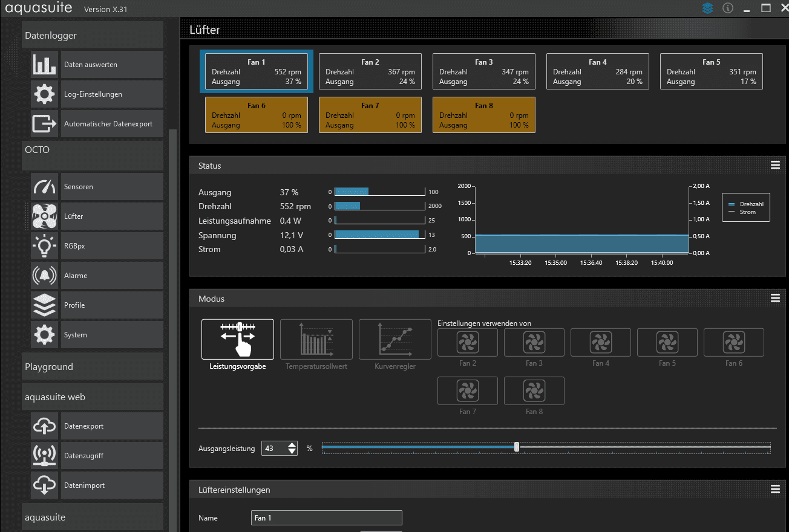The height and width of the screenshot is (532, 789).
Task: Open the RGBpx page
Action: (112, 246)
